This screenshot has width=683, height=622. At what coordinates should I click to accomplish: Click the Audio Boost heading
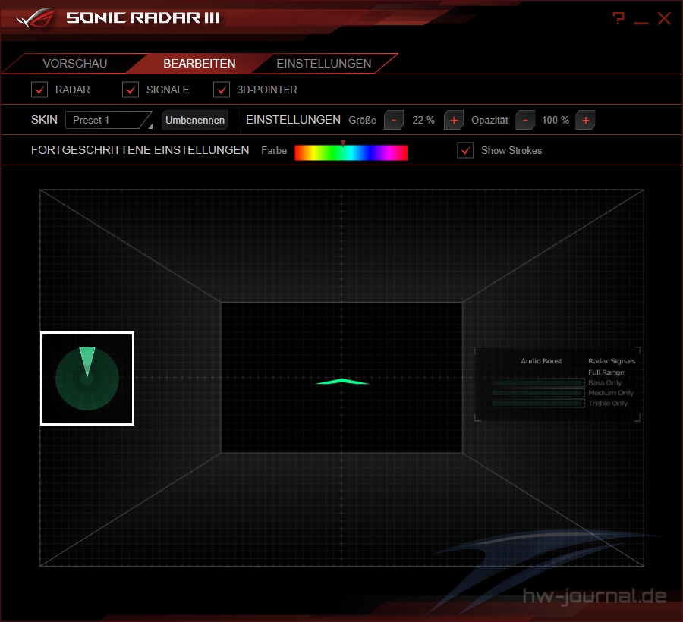(541, 361)
